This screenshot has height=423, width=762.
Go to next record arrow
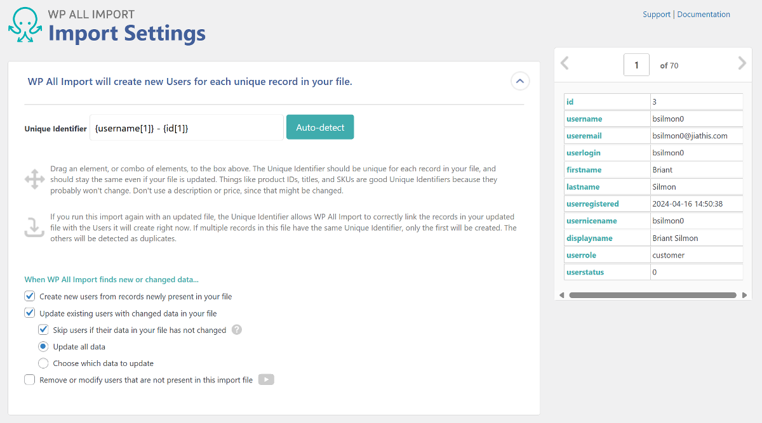[742, 63]
